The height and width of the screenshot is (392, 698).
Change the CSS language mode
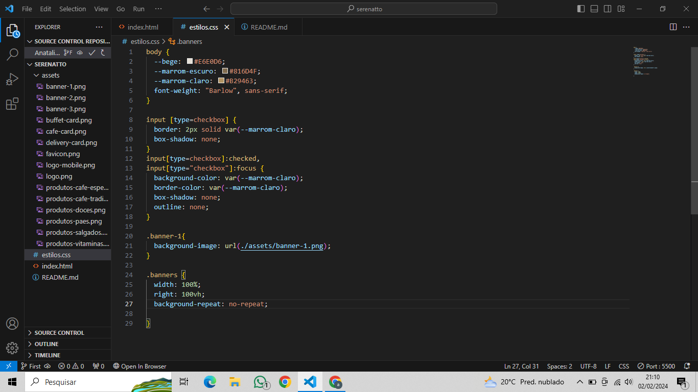click(x=624, y=366)
